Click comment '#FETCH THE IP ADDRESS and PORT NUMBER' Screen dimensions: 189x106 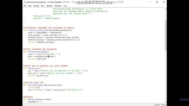pos(45,66)
